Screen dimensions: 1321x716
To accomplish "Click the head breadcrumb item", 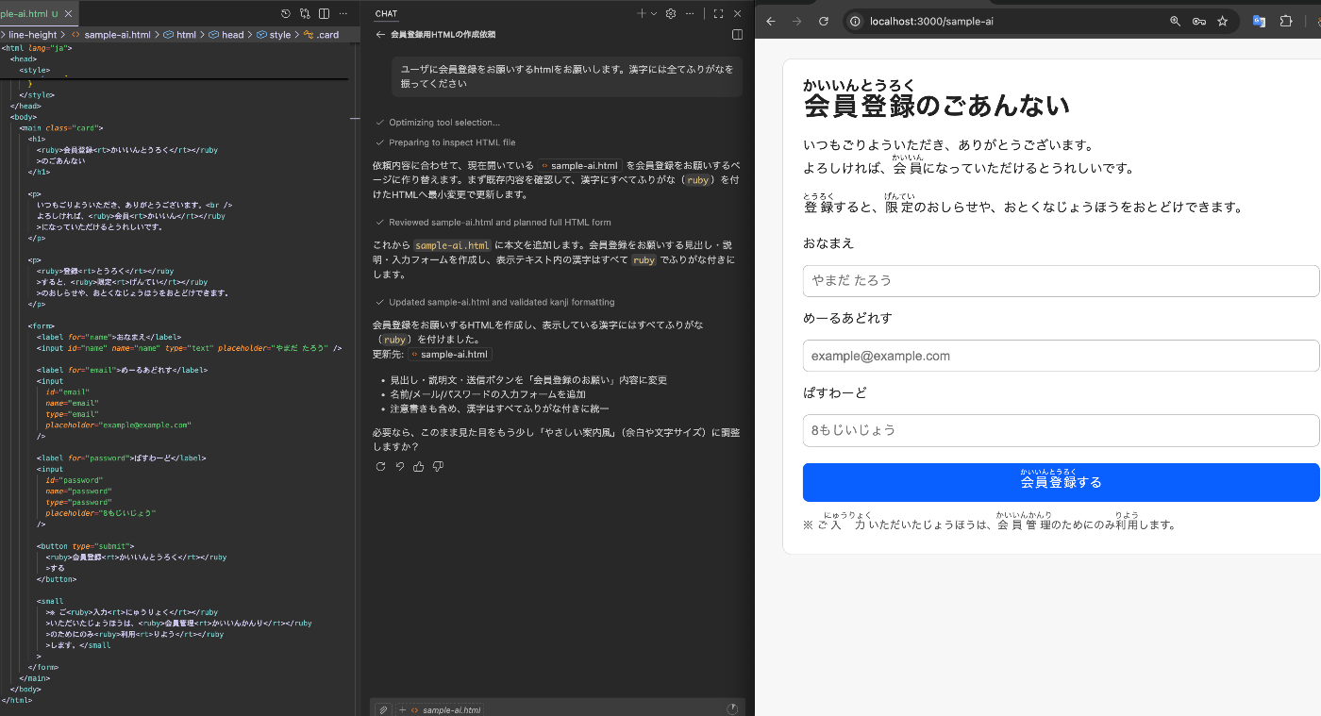I will (x=226, y=35).
